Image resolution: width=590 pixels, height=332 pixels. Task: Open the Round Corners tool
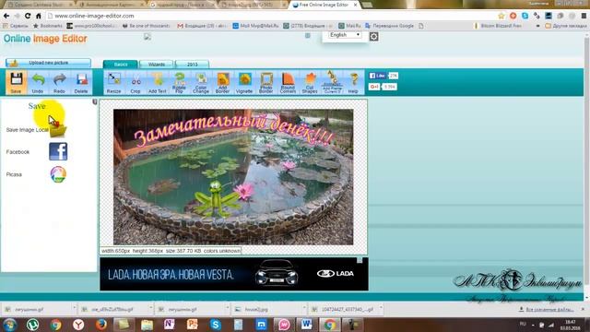[x=288, y=82]
